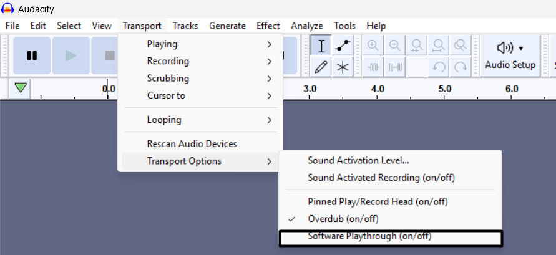Click the Zoom Out magnifier
The width and height of the screenshot is (556, 255).
click(395, 46)
